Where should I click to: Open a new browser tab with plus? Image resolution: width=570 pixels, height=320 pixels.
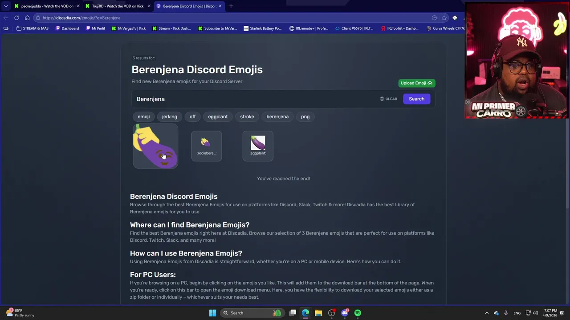click(231, 6)
